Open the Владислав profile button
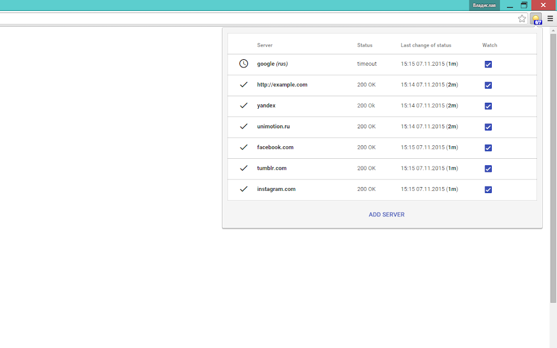The width and height of the screenshot is (557, 348). (x=484, y=5)
